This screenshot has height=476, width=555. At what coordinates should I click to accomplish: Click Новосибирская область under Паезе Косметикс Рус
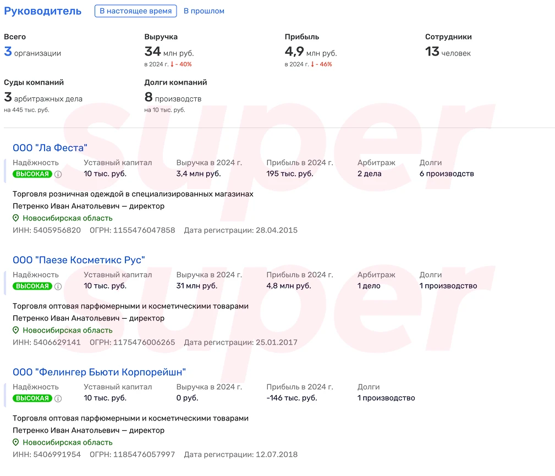tap(67, 330)
